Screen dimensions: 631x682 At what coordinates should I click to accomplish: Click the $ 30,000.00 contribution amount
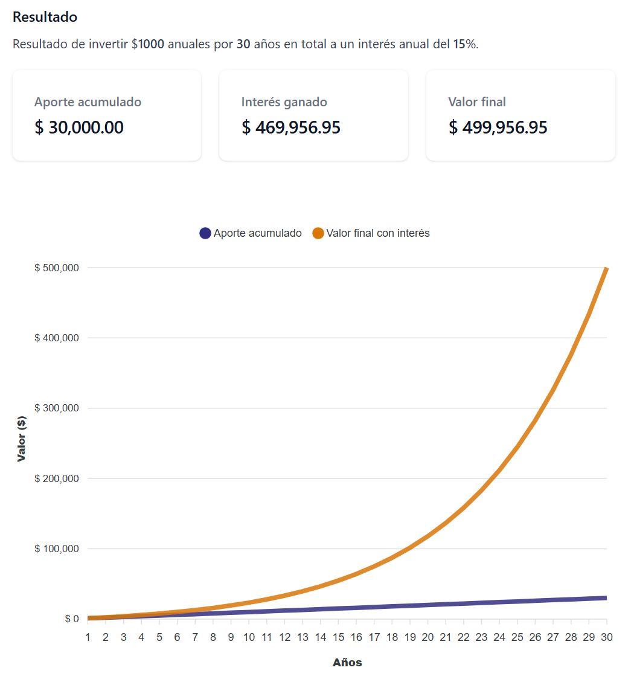tap(79, 127)
